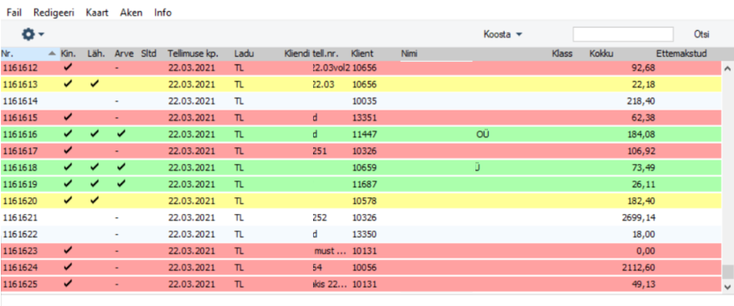
Task: Click customer order number 252
Action: (x=320, y=217)
